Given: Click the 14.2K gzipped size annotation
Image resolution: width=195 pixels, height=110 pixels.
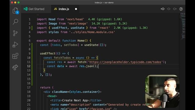Looking at the screenshot, I should (109, 24).
